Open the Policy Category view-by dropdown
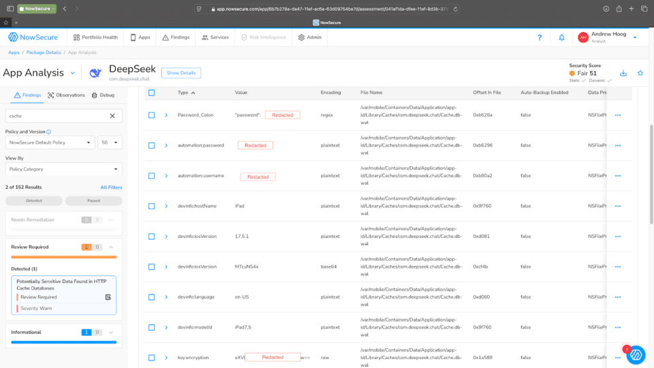The height and width of the screenshot is (368, 654). coord(63,169)
